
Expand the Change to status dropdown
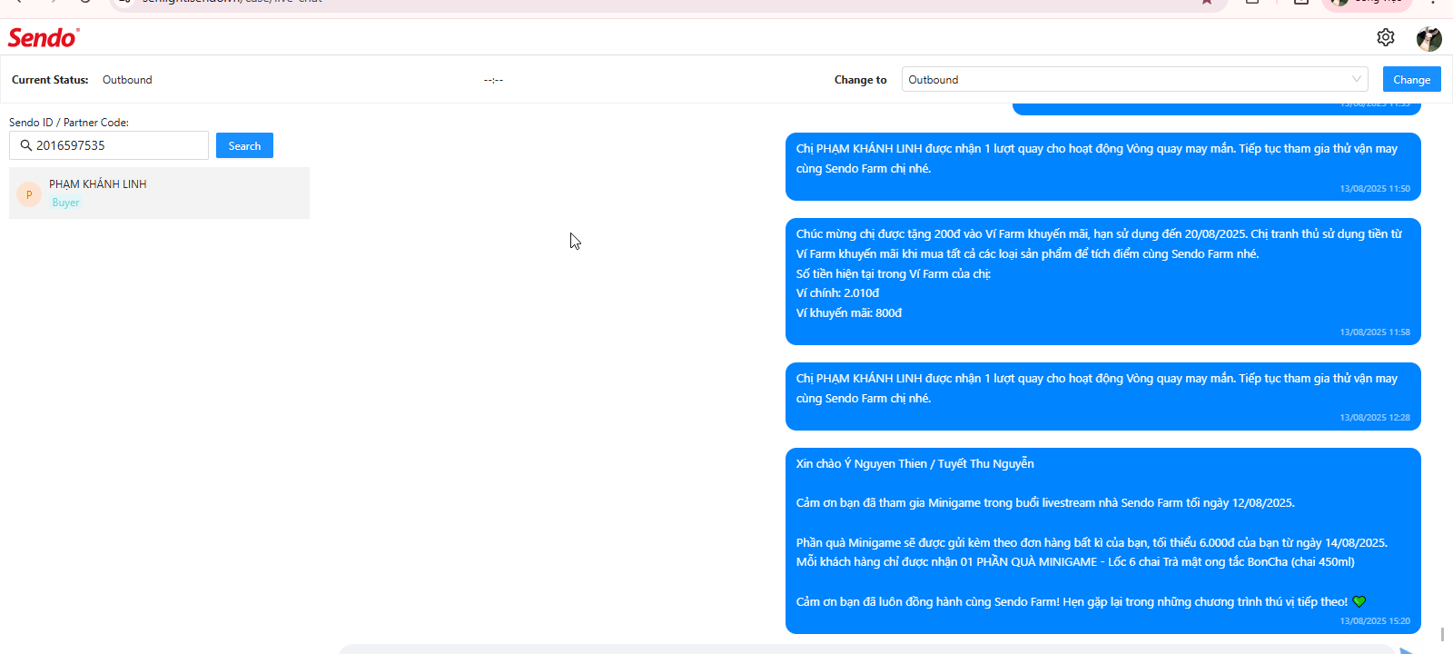(1135, 79)
